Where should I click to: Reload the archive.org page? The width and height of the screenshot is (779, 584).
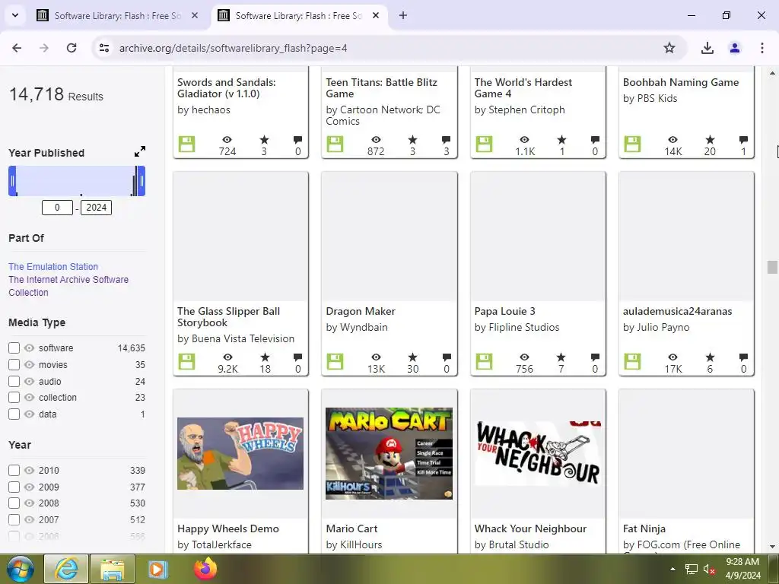click(x=72, y=48)
